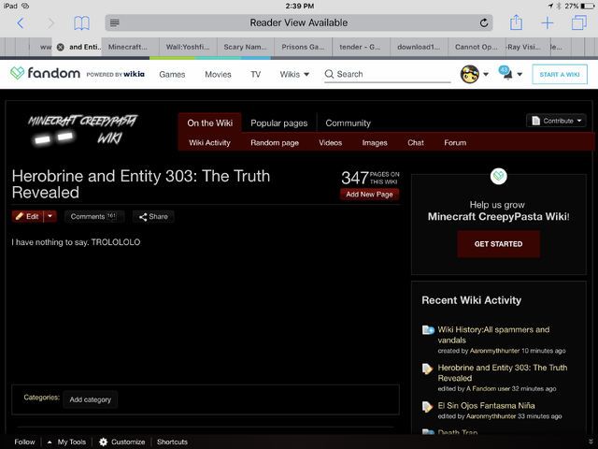Open the Safari bookmarks book icon
Screen dimensions: 598x449
pos(81,23)
